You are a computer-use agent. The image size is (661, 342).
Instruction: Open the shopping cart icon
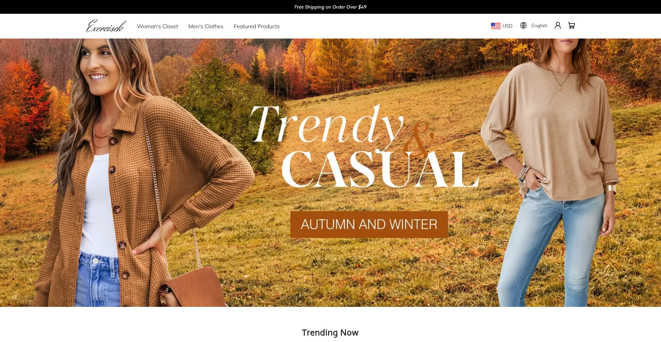[x=571, y=25]
